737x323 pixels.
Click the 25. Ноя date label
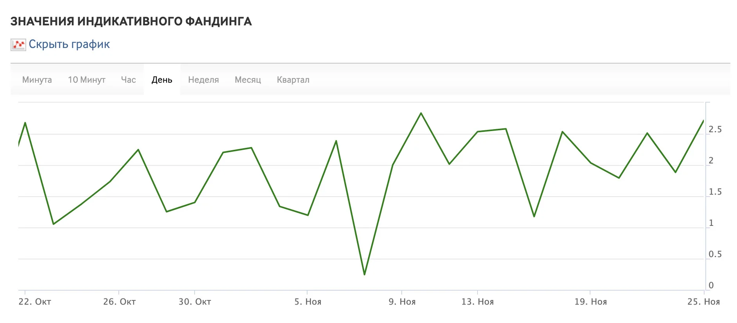pos(703,302)
